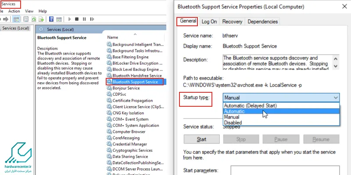The height and width of the screenshot is (175, 351).
Task: Open the Properties toolbar icon
Action: 26,19
